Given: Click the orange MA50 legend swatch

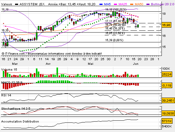Looking at the screenshot, I should pos(132,4).
